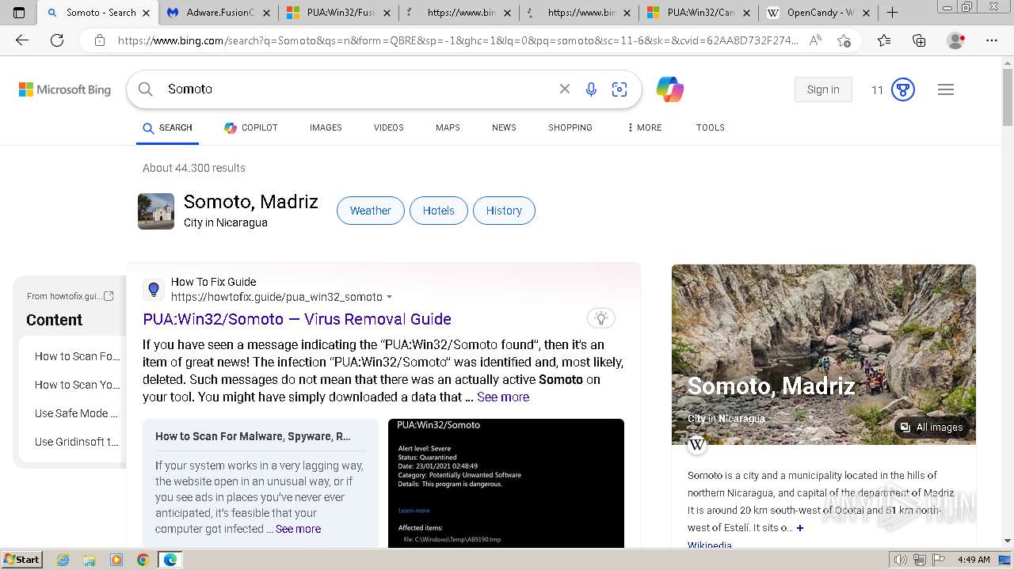
Task: Open File Explorer folder in taskbar
Action: [90, 560]
